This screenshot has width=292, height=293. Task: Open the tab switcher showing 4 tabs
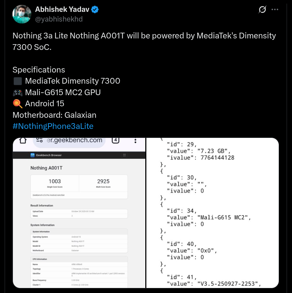[115, 140]
